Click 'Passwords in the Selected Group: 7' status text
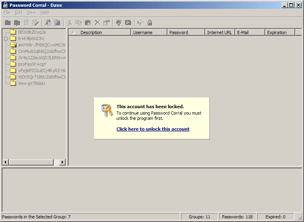 pyautogui.click(x=36, y=217)
